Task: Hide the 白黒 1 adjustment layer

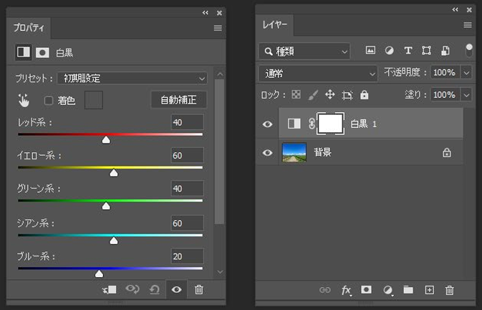Action: (268, 124)
